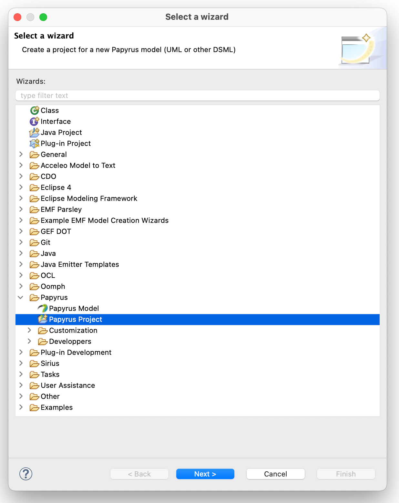Expand the Examples category arrow
Image resolution: width=399 pixels, height=503 pixels.
tap(21, 407)
